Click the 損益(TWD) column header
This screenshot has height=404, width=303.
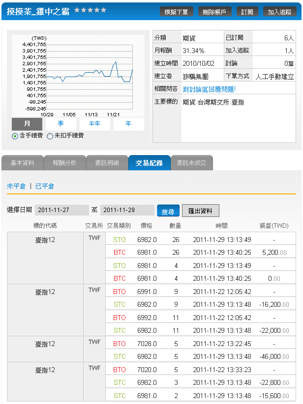[274, 226]
